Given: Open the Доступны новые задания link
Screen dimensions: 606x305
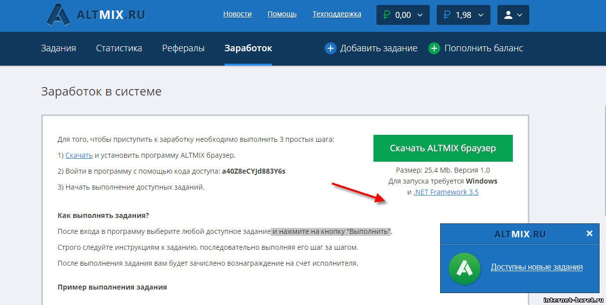Looking at the screenshot, I should (x=536, y=267).
